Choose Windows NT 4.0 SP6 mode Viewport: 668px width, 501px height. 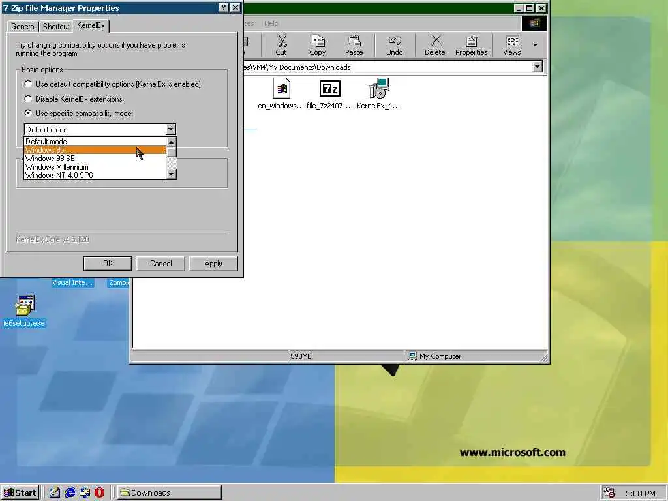(95, 175)
